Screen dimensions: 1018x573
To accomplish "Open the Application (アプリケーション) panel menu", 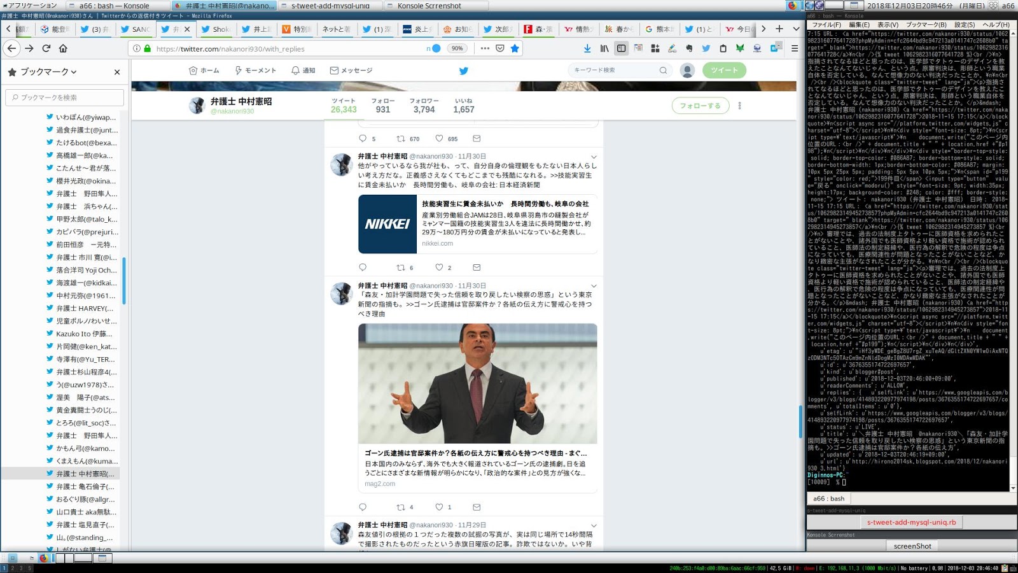I will (x=29, y=5).
